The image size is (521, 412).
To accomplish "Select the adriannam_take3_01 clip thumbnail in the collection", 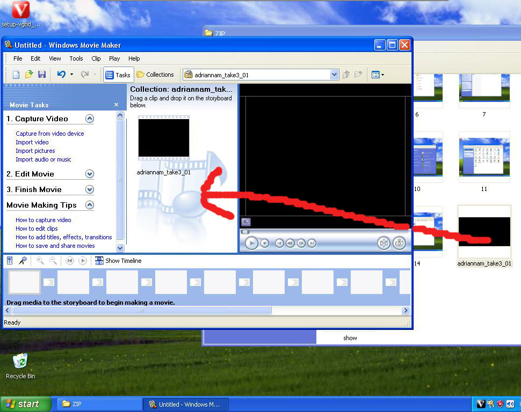I will (x=164, y=138).
